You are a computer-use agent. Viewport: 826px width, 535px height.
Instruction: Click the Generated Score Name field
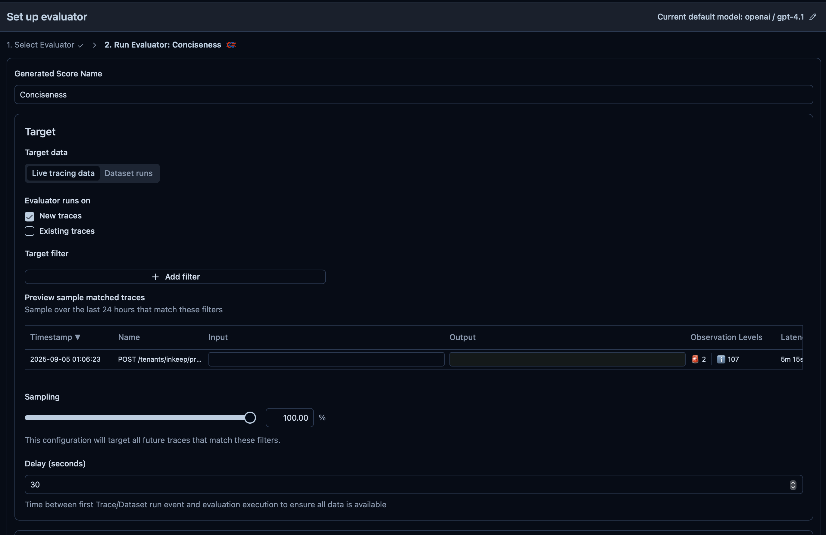click(413, 95)
